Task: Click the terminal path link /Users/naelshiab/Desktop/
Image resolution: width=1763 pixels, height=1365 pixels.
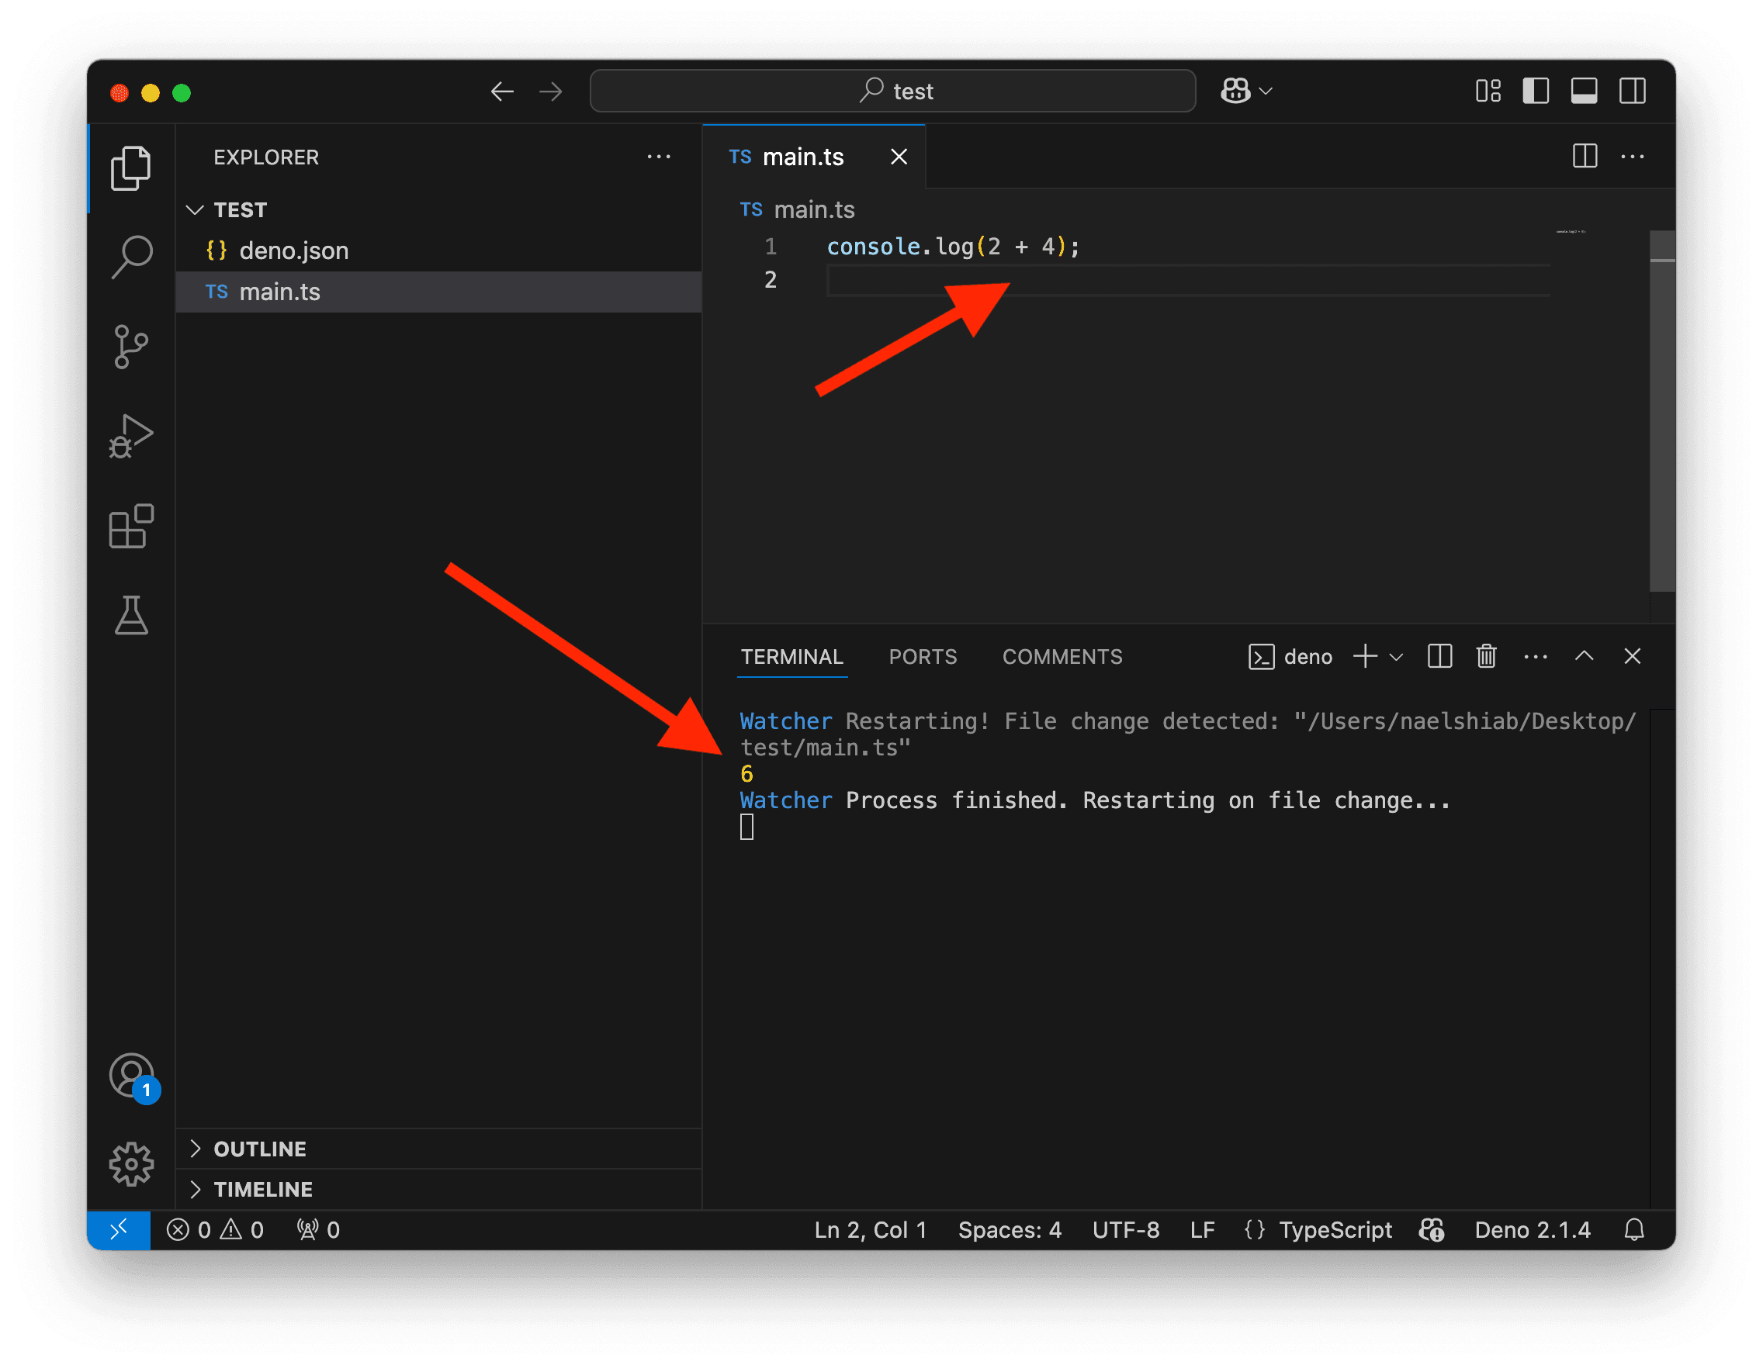Action: click(x=1471, y=721)
